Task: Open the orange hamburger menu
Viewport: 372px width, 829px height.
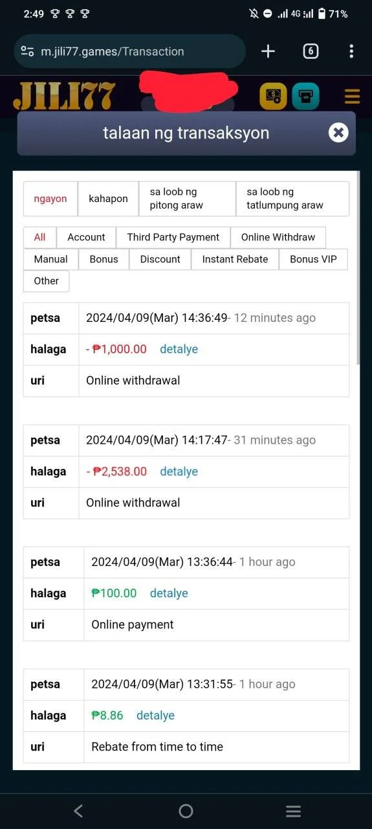Action: (352, 97)
